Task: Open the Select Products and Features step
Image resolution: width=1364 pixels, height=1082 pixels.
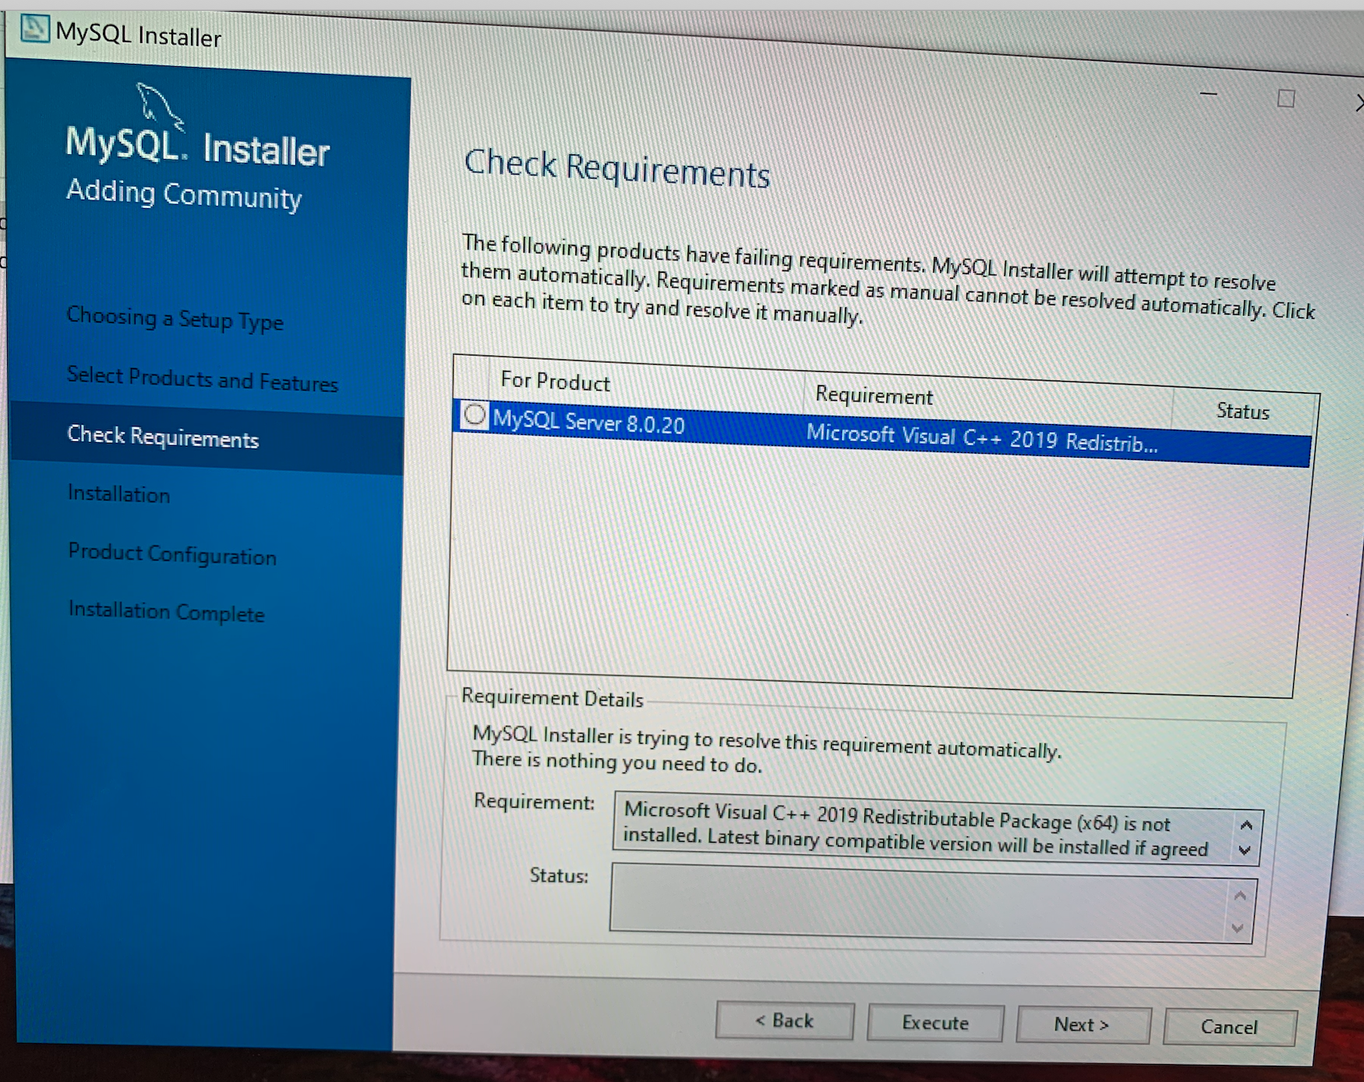Action: pos(203,379)
